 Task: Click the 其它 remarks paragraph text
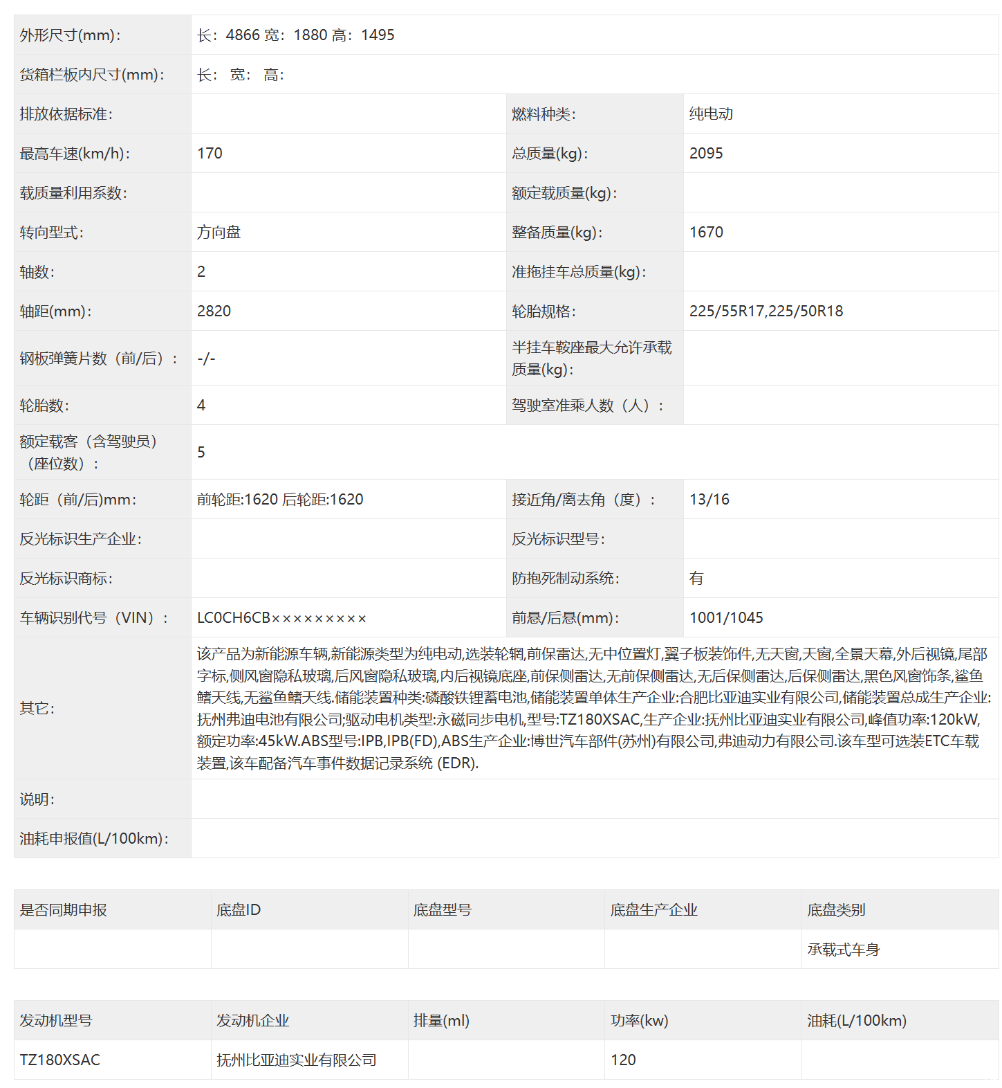click(x=593, y=709)
